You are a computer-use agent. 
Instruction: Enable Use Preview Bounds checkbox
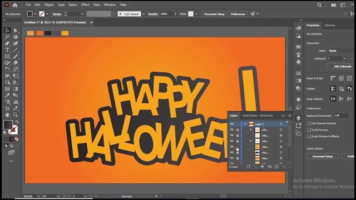pyautogui.click(x=309, y=123)
